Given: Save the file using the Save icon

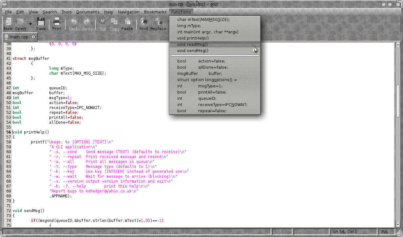Looking at the screenshot, I should [x=41, y=24].
